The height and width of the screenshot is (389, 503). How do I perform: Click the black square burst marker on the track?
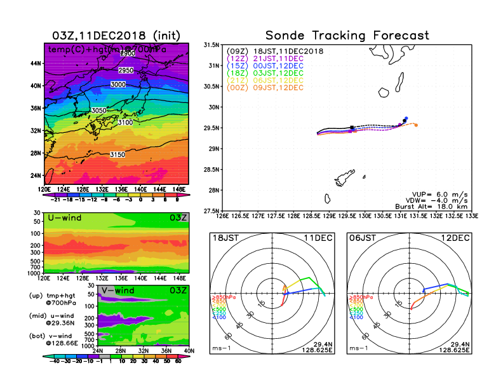[352, 127]
